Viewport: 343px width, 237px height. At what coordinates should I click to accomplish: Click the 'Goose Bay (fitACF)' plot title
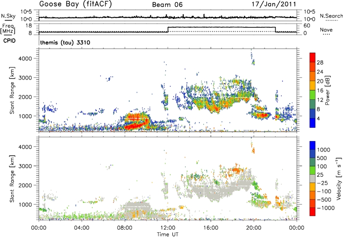75,4
